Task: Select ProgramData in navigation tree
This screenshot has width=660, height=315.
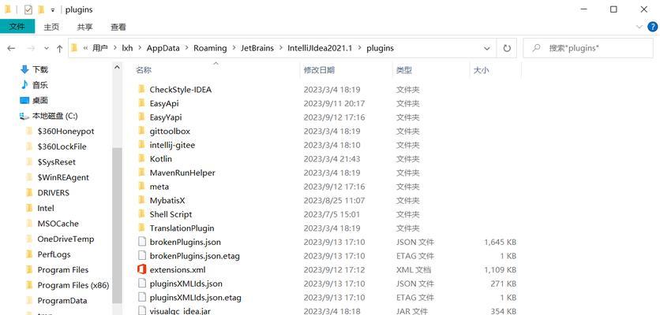Action: click(62, 301)
